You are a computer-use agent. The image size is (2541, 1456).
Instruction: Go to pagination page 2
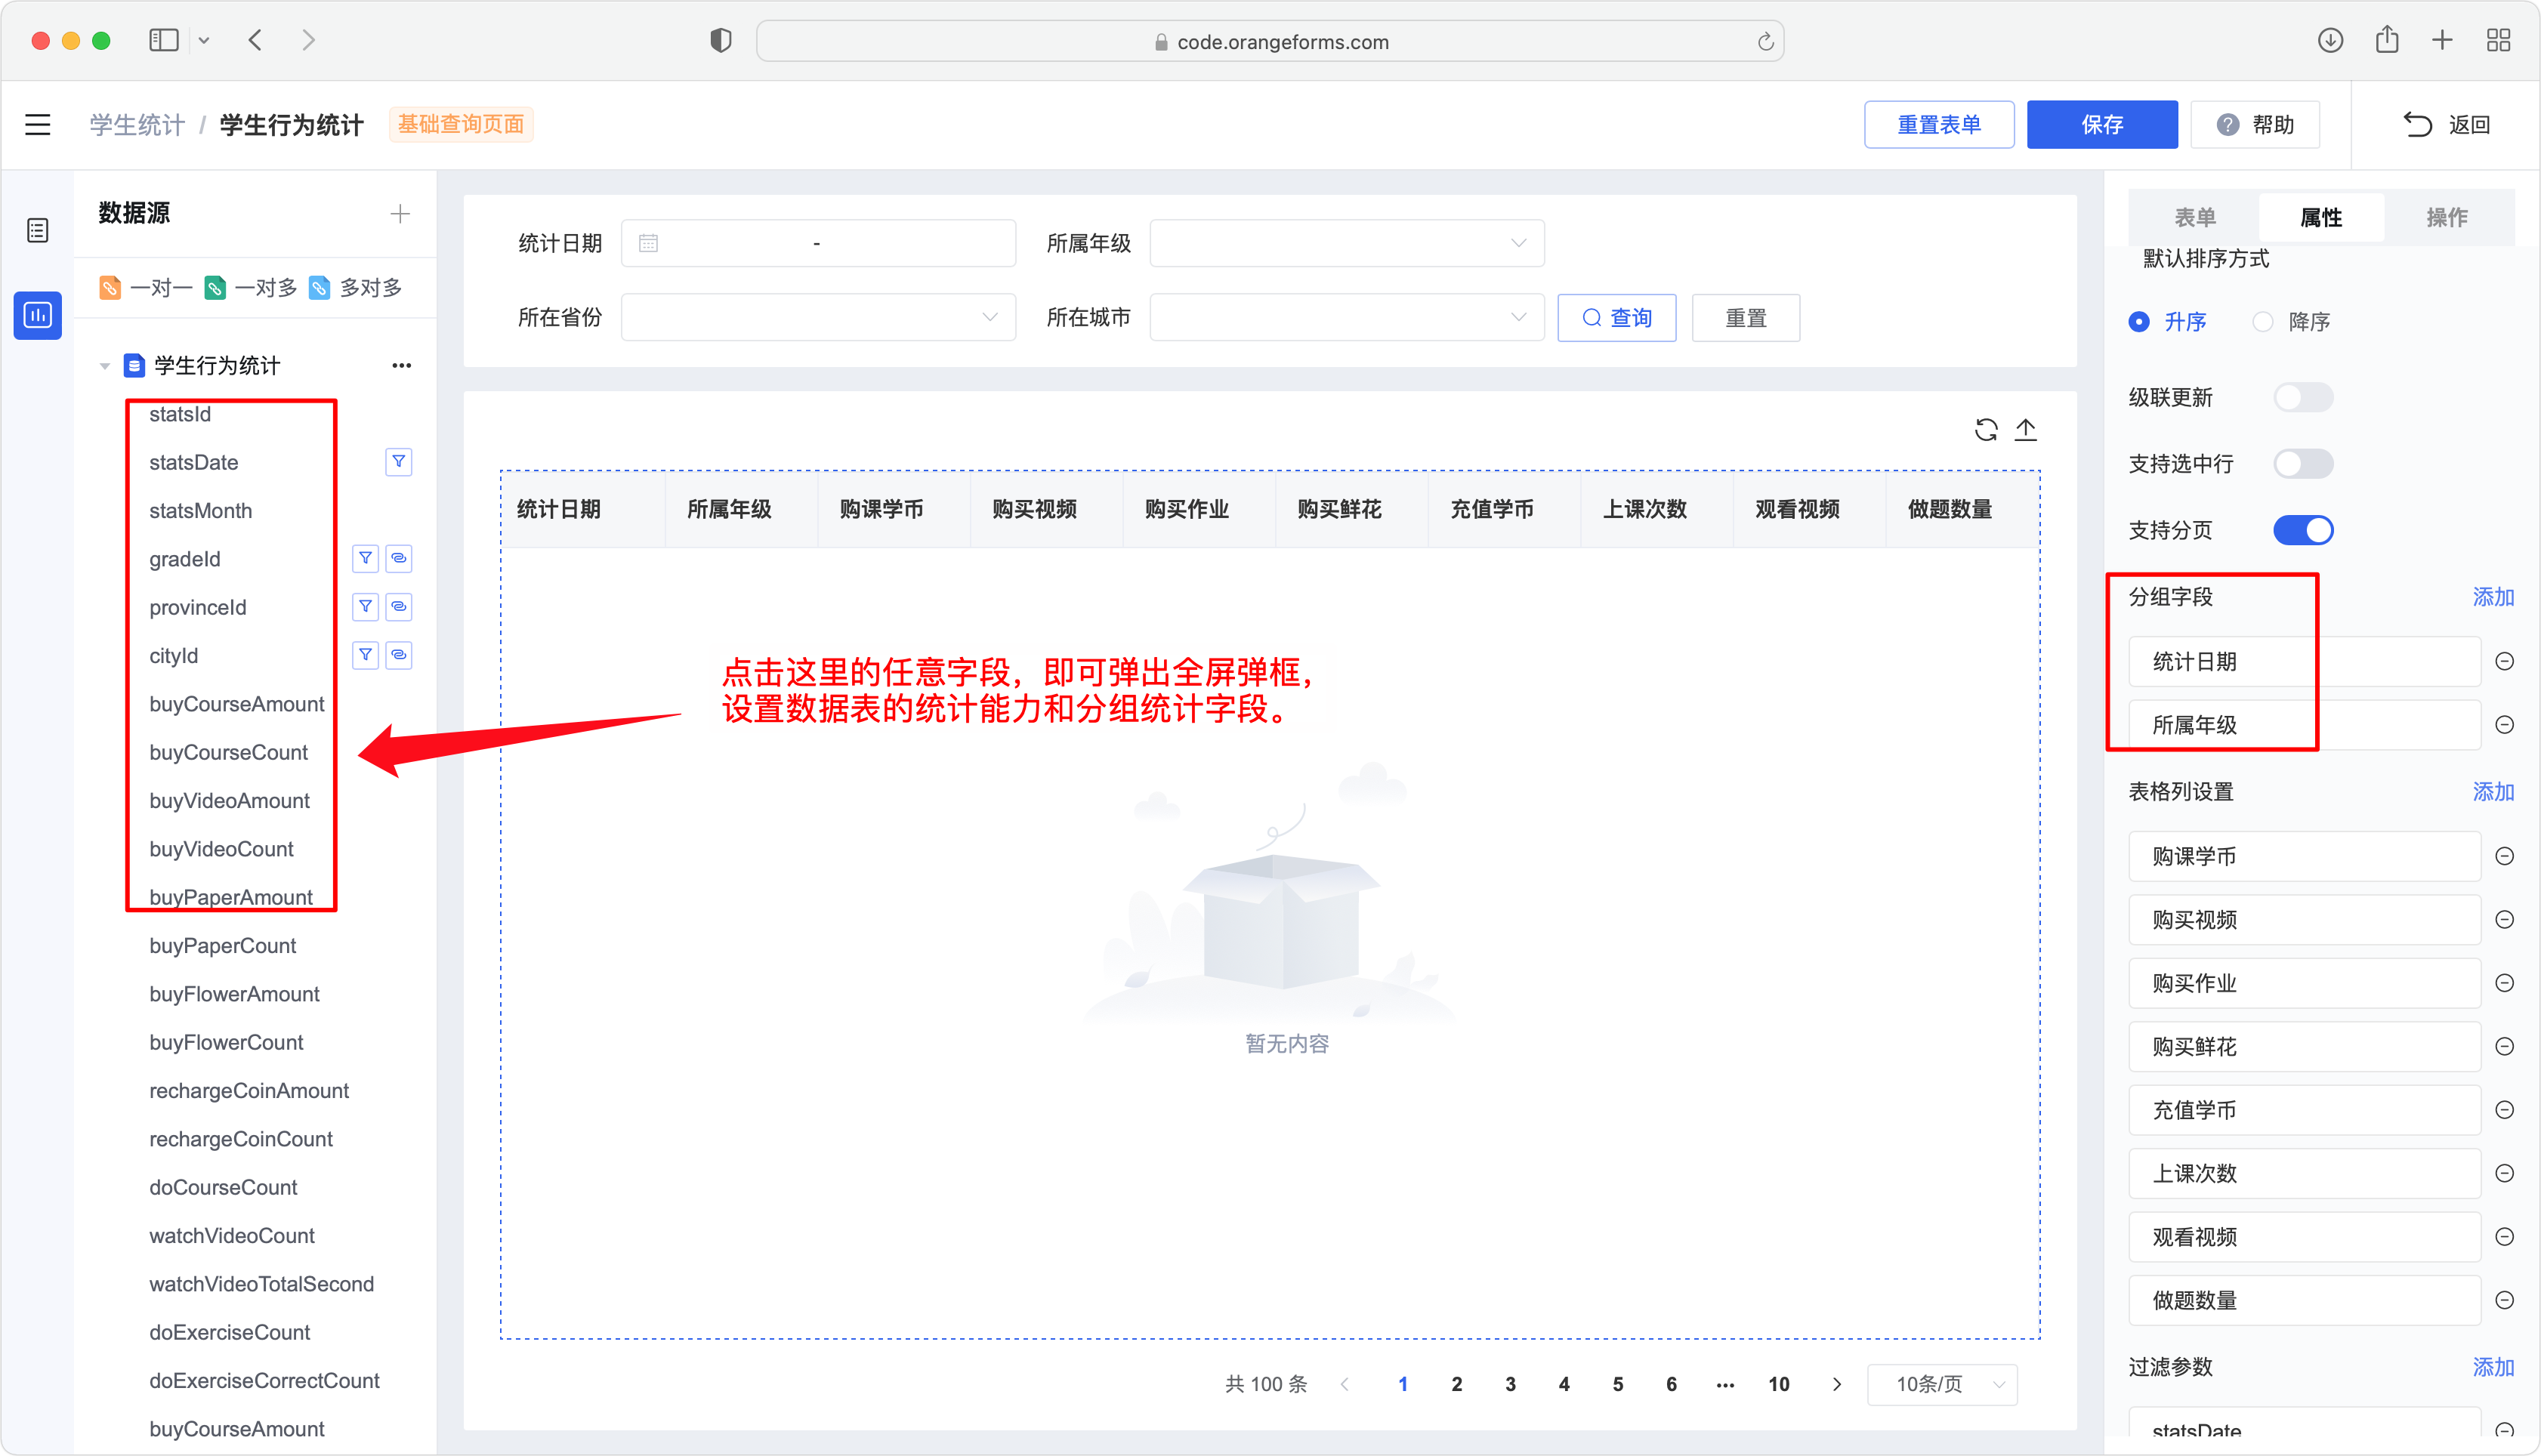(x=1457, y=1384)
